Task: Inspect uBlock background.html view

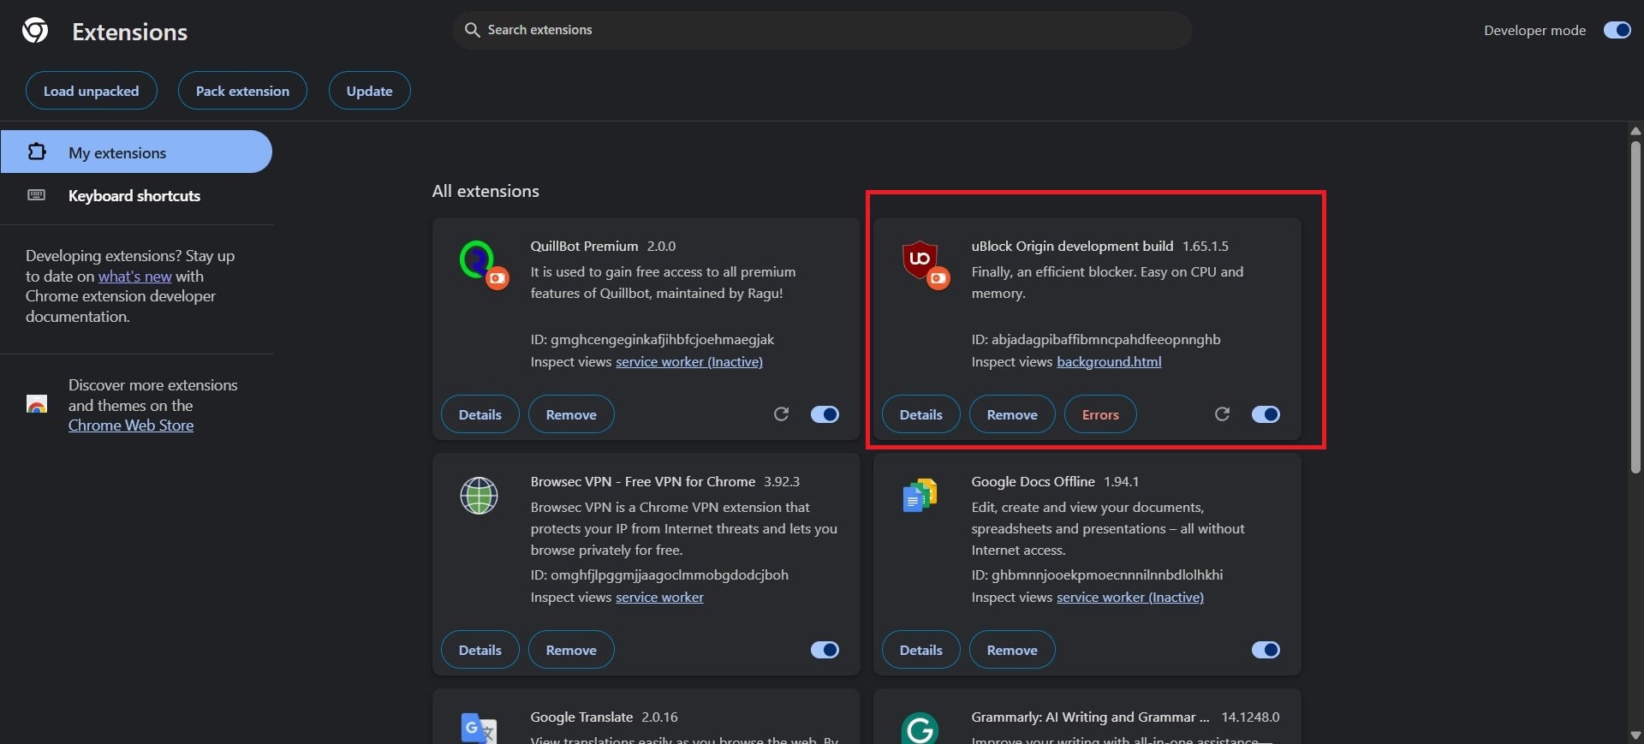Action: click(x=1109, y=361)
